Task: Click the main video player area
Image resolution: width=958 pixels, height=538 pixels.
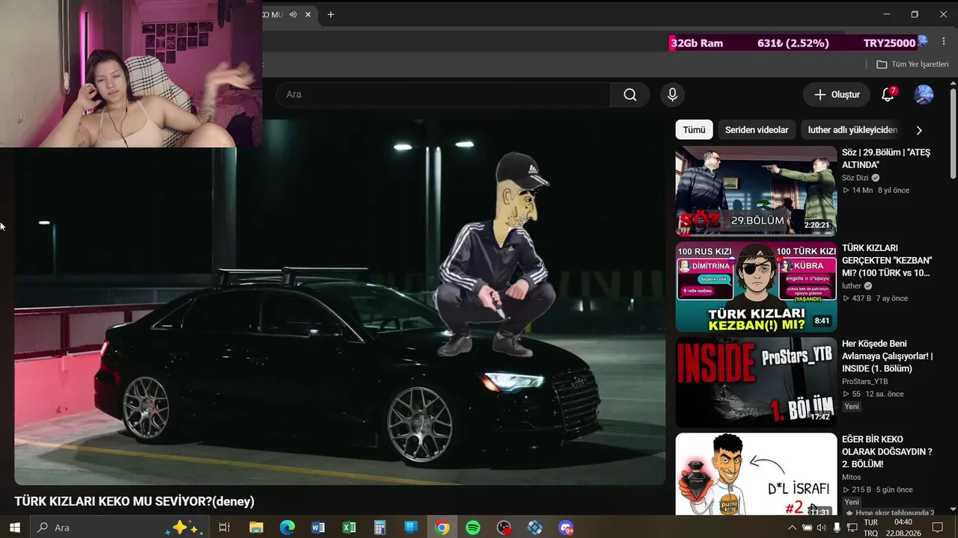Action: [340, 303]
